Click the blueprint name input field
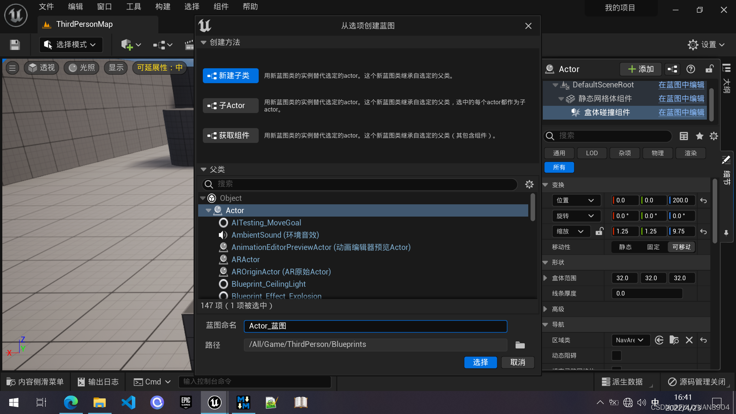Image resolution: width=736 pixels, height=414 pixels. coord(375,326)
